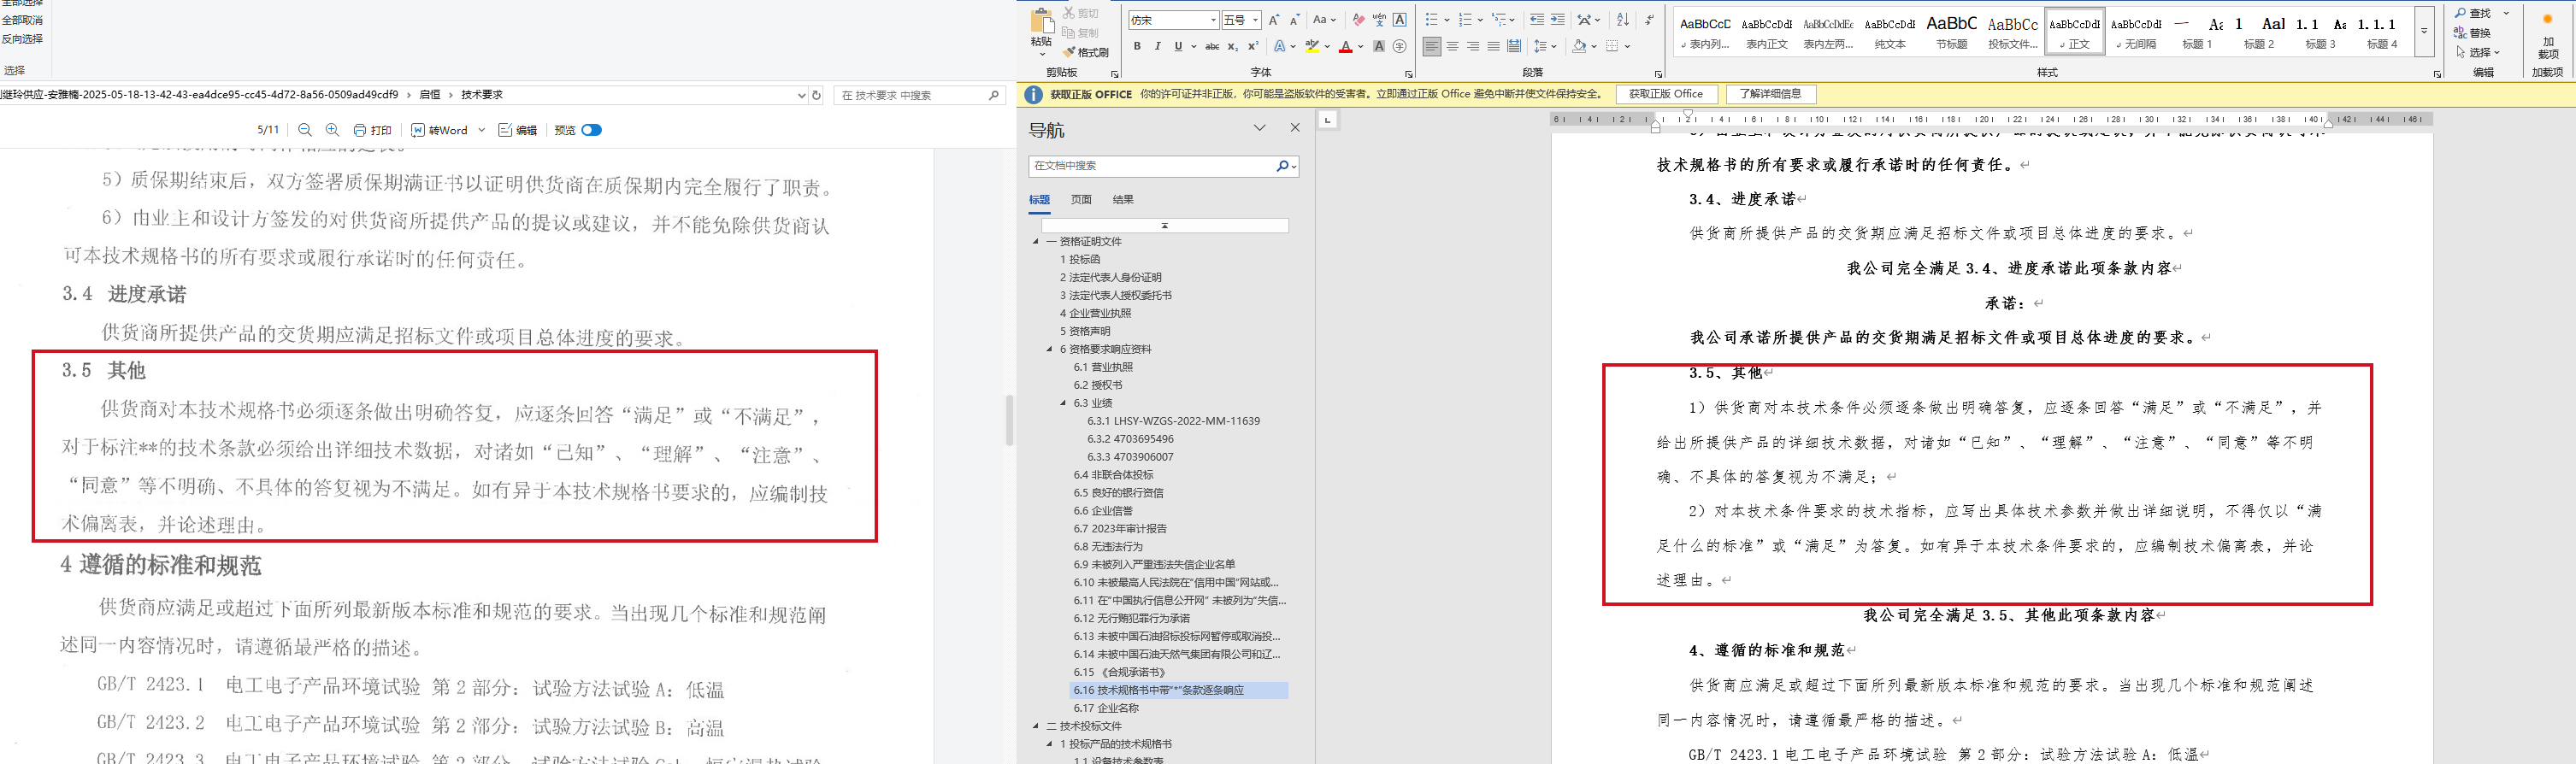Justify the paragraph text

(x=1494, y=46)
